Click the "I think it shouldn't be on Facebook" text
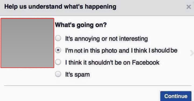 [x=112, y=62]
